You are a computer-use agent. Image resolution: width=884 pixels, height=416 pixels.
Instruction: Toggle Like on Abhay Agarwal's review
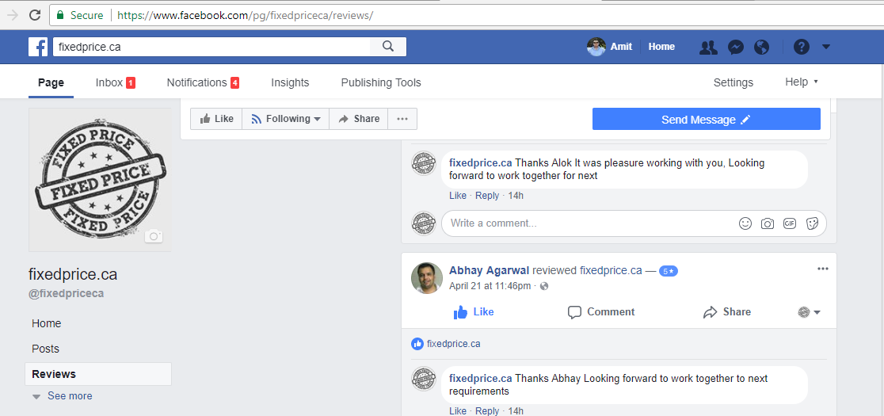(474, 312)
